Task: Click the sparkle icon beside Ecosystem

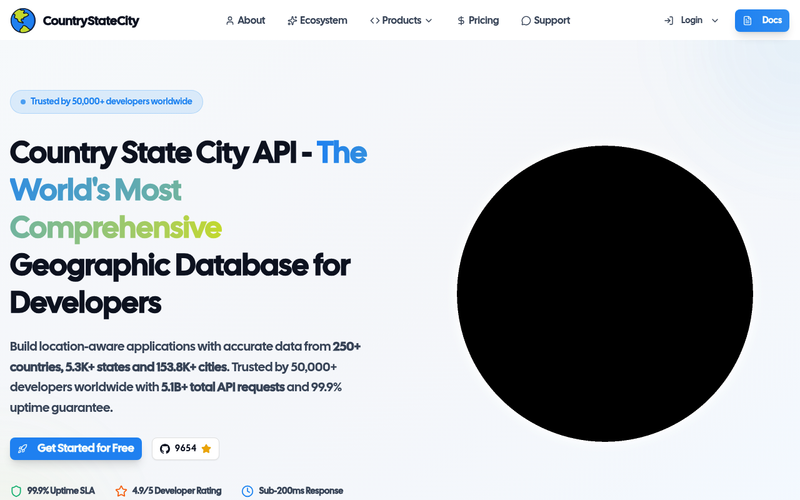Action: pos(292,21)
